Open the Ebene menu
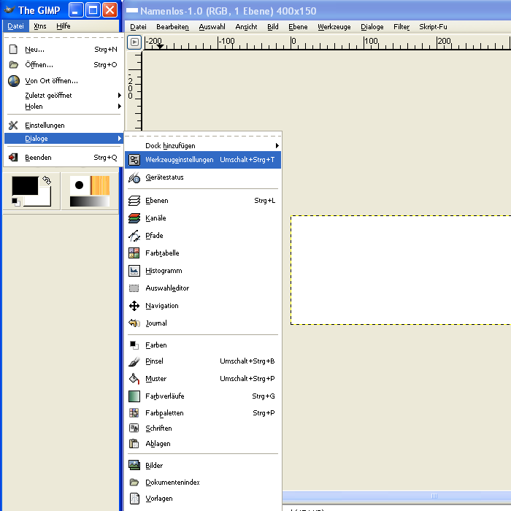The width and height of the screenshot is (511, 511). point(298,27)
